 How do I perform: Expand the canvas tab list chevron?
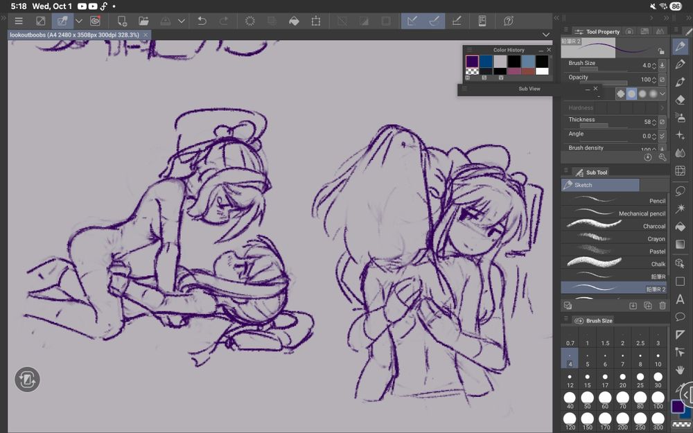tap(546, 35)
